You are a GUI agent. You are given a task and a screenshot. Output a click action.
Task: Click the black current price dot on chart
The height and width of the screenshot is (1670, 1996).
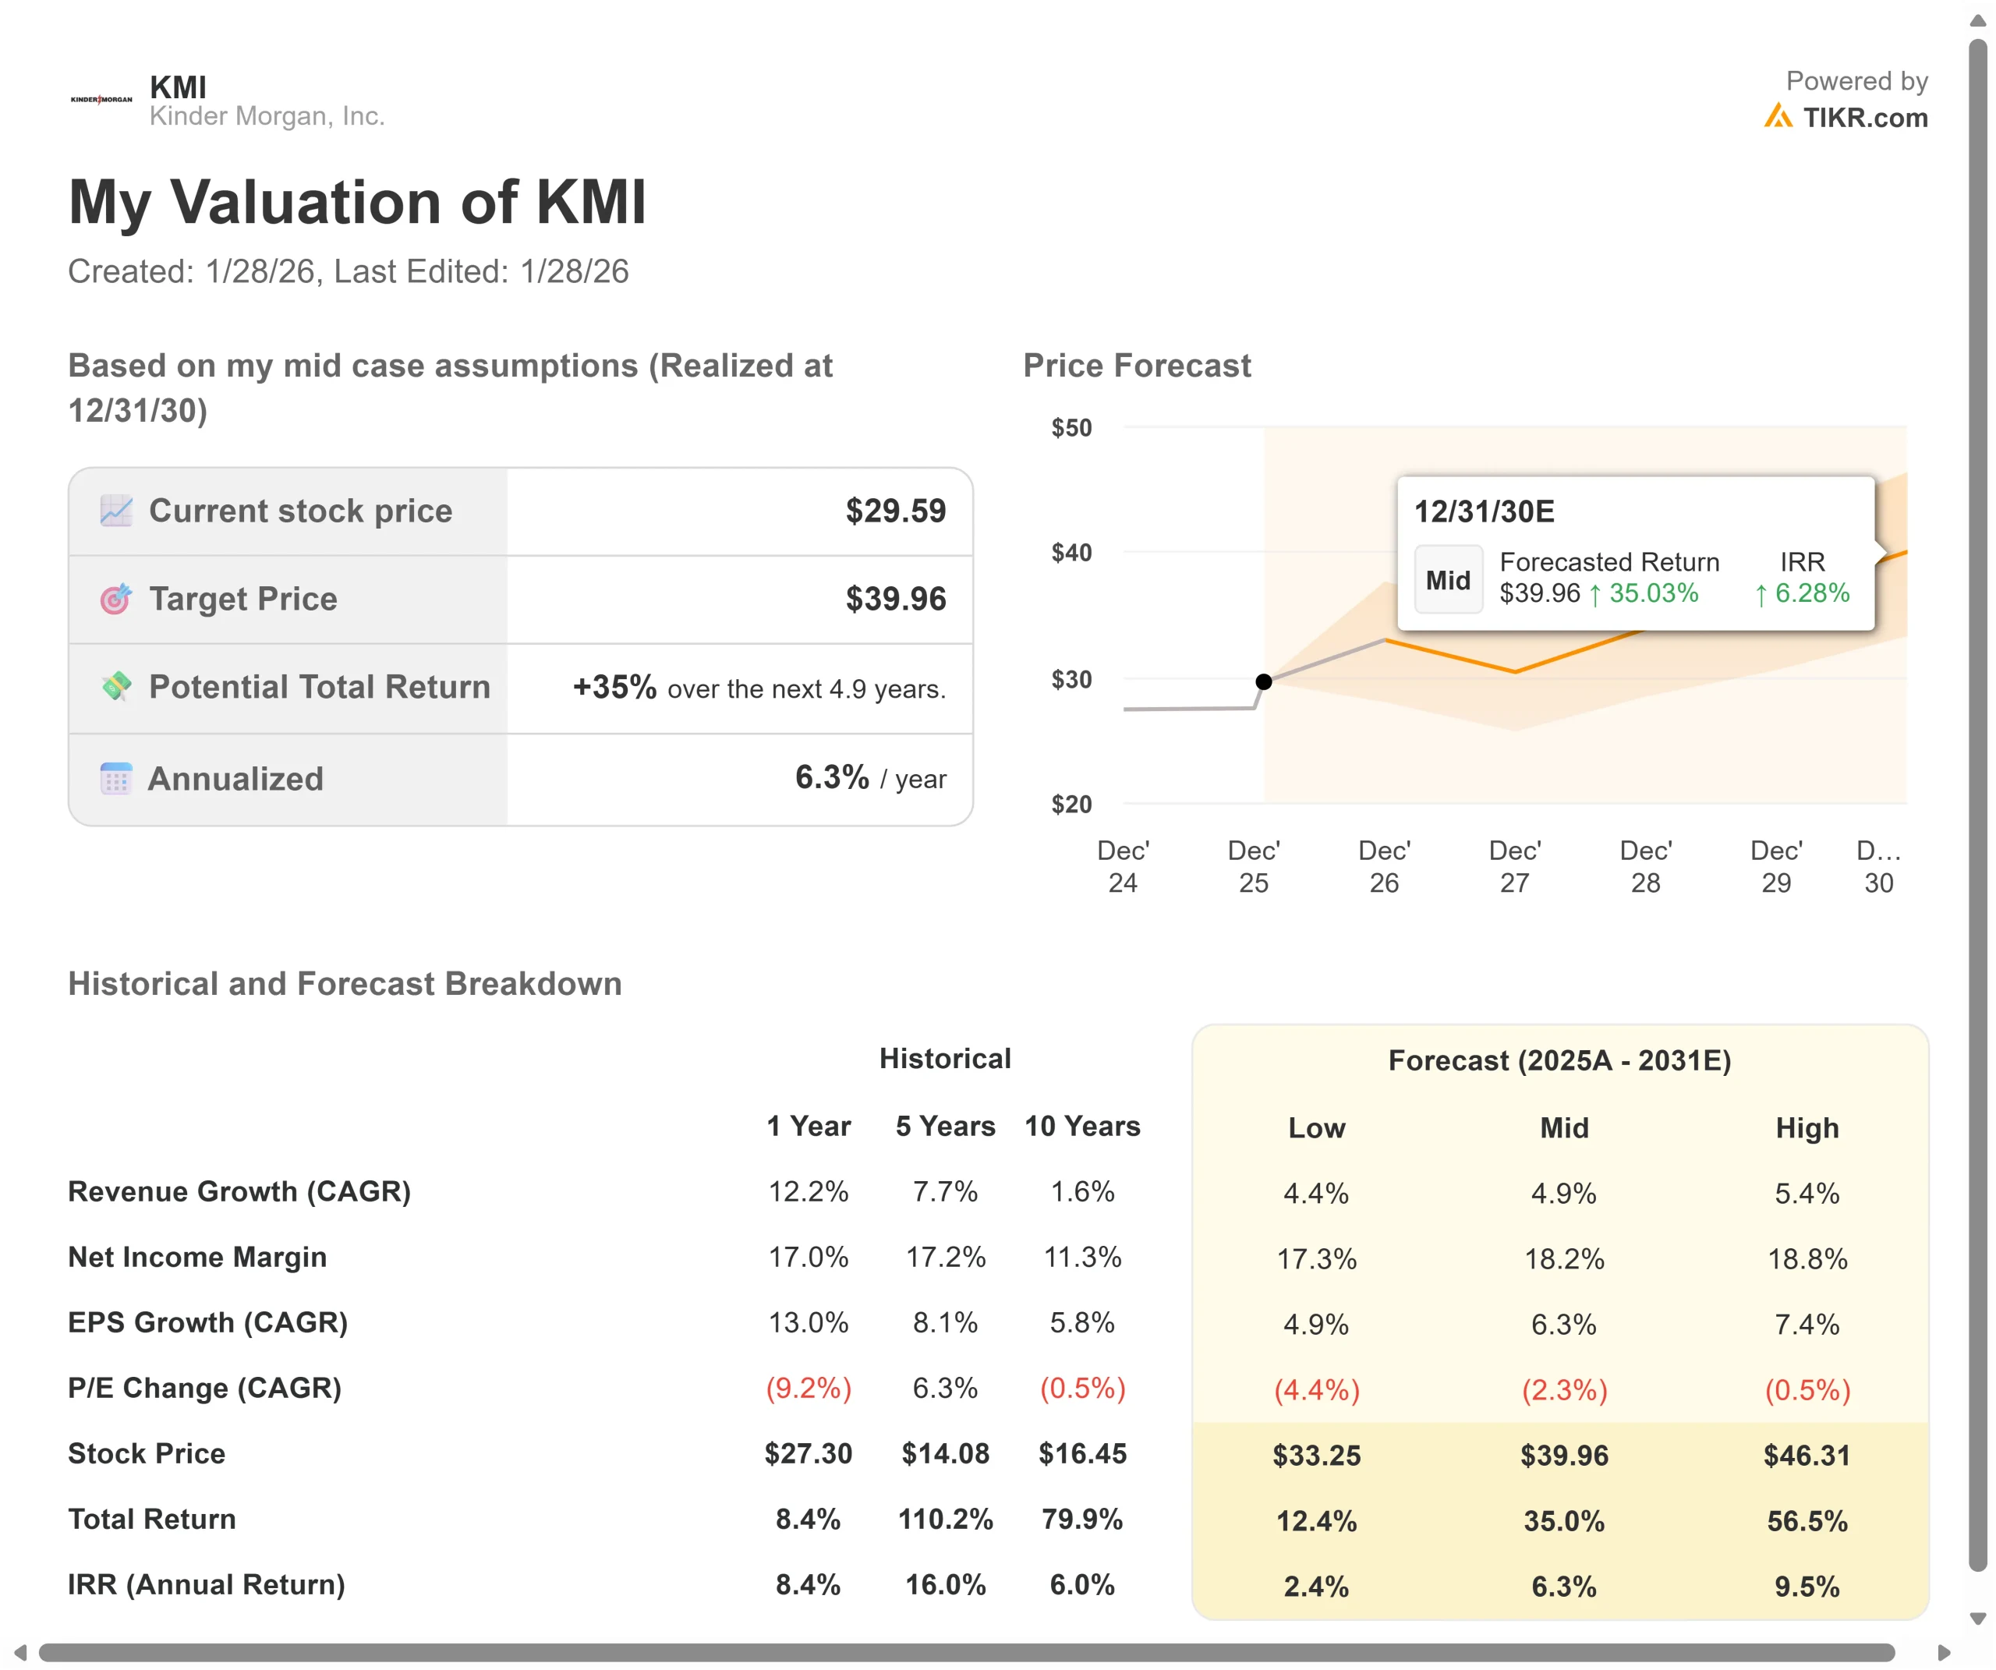point(1263,681)
